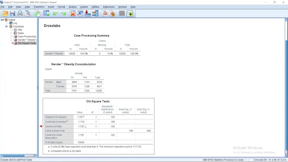Click the Case Processing Summary table title
Viewport: 288px width, 162px height.
[91, 36]
